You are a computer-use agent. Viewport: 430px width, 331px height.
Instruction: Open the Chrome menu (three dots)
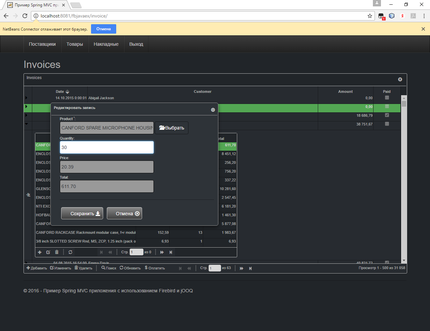pos(424,16)
